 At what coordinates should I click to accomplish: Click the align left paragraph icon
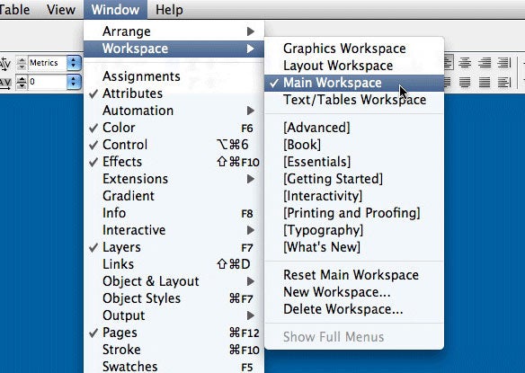(x=448, y=63)
